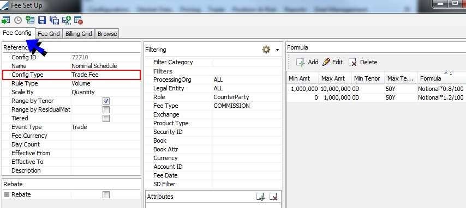Viewport: 466px width, 208px height.
Task: Edit the Name field Nominal Schedule
Action: [x=105, y=66]
